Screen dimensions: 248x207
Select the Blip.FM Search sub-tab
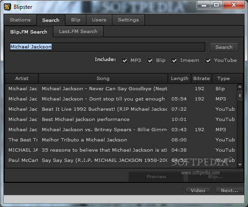(29, 32)
